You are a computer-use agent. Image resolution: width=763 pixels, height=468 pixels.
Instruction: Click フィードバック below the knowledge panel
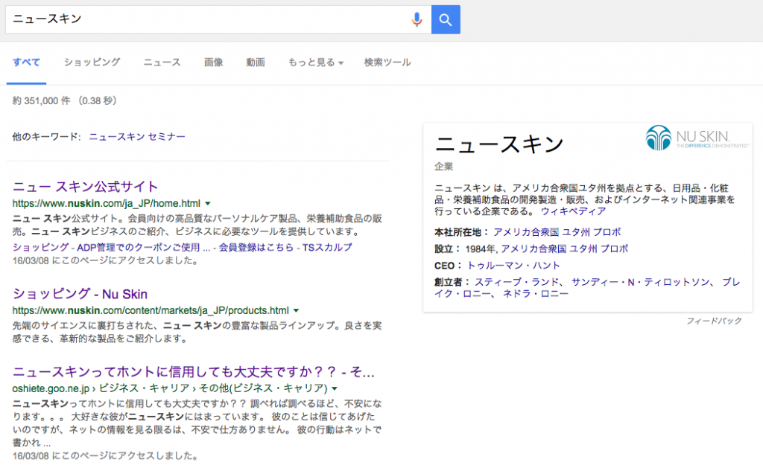pos(714,321)
